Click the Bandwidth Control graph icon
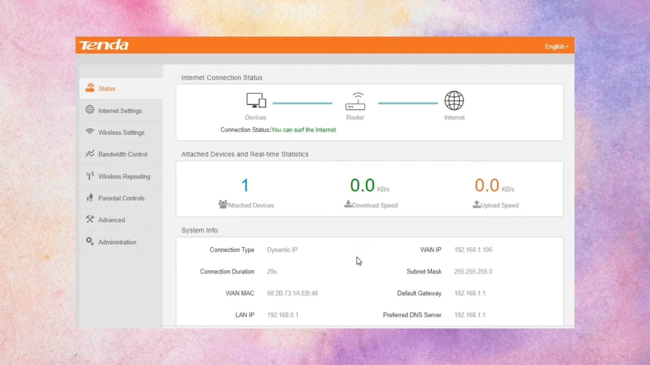The image size is (650, 365). click(90, 153)
